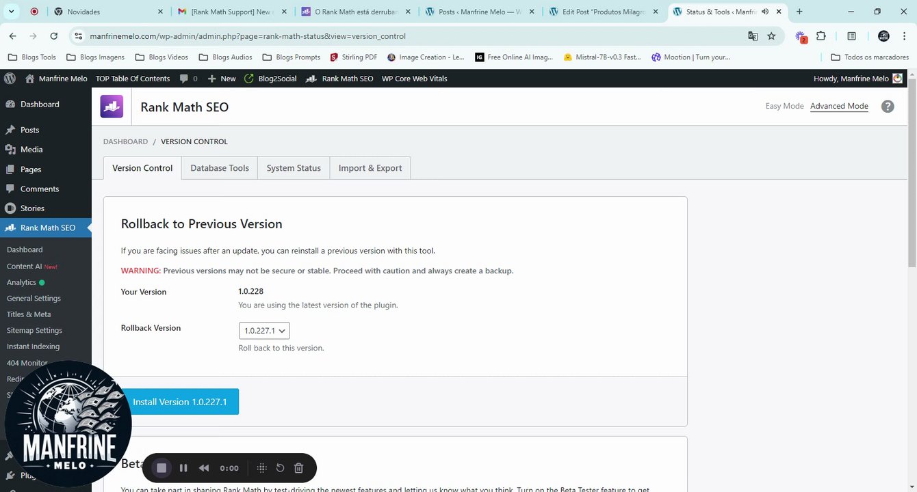Bookmark this page with star icon

coord(771,36)
